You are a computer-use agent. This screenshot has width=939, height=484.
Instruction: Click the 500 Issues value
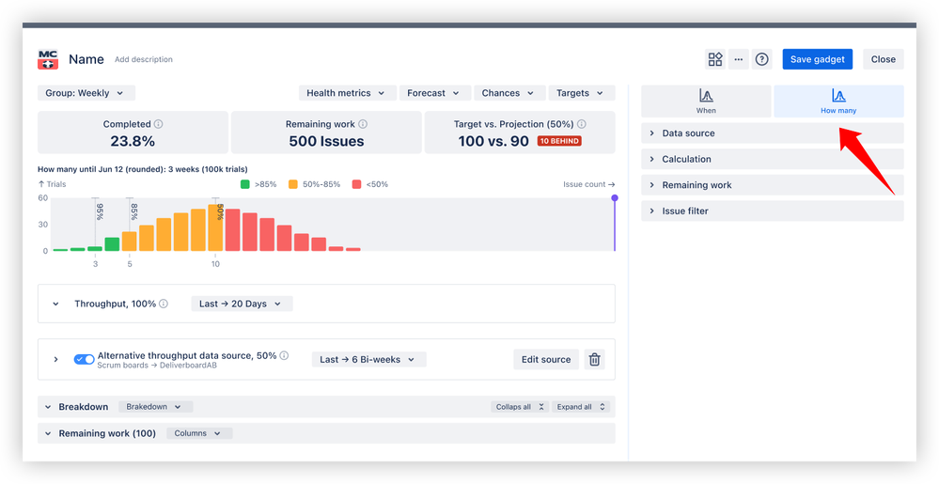(x=326, y=141)
